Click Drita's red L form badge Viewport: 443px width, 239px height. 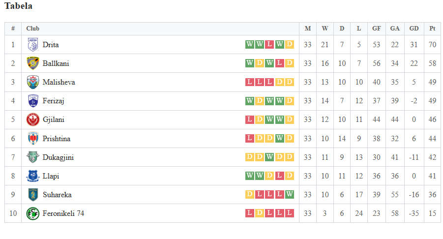(269, 44)
